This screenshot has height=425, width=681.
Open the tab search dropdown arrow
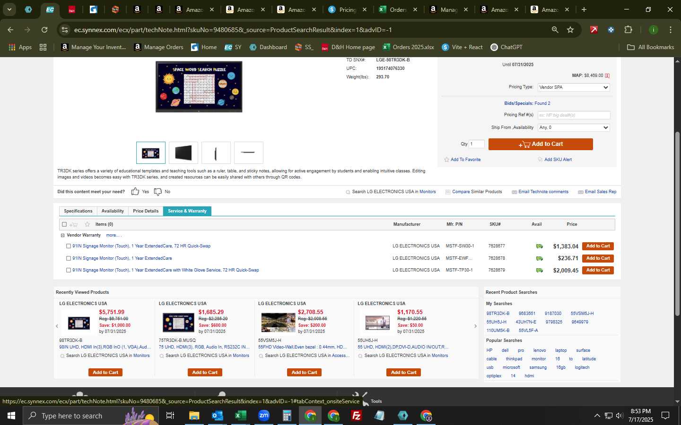(x=9, y=9)
